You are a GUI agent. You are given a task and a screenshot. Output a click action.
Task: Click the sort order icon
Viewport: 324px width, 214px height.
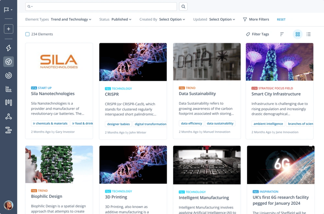point(282,34)
